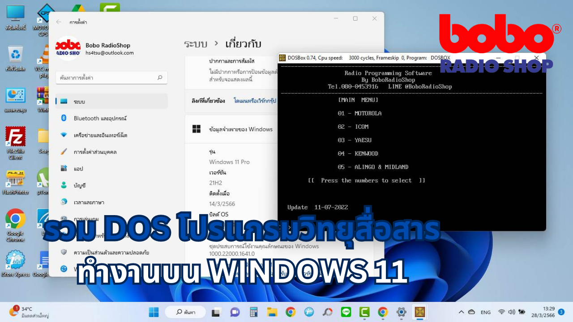Image resolution: width=573 pixels, height=322 pixels.
Task: Select the Google Chrome desktop icon
Action: [x=15, y=225]
